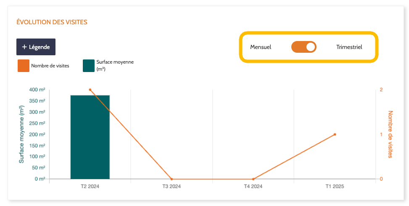
Task: Expand the Légende button
Action: [x=36, y=47]
